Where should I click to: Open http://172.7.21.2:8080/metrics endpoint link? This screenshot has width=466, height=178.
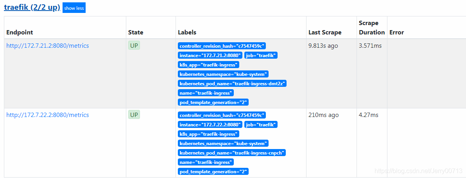point(48,46)
